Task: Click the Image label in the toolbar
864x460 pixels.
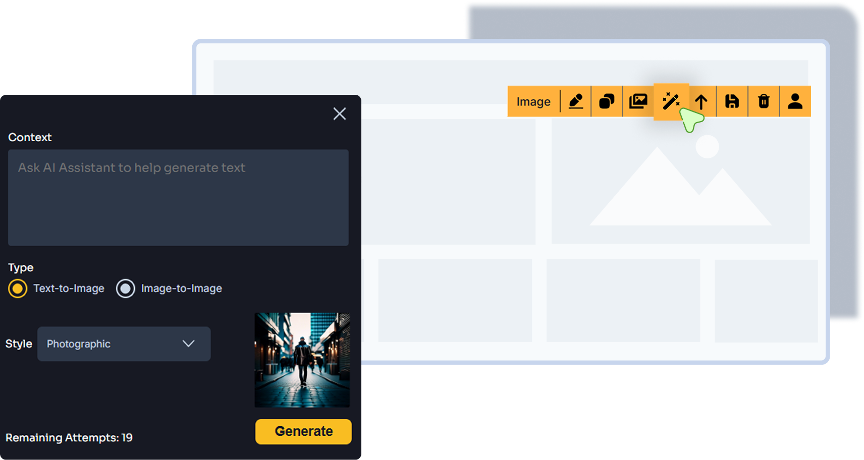Action: (x=533, y=101)
